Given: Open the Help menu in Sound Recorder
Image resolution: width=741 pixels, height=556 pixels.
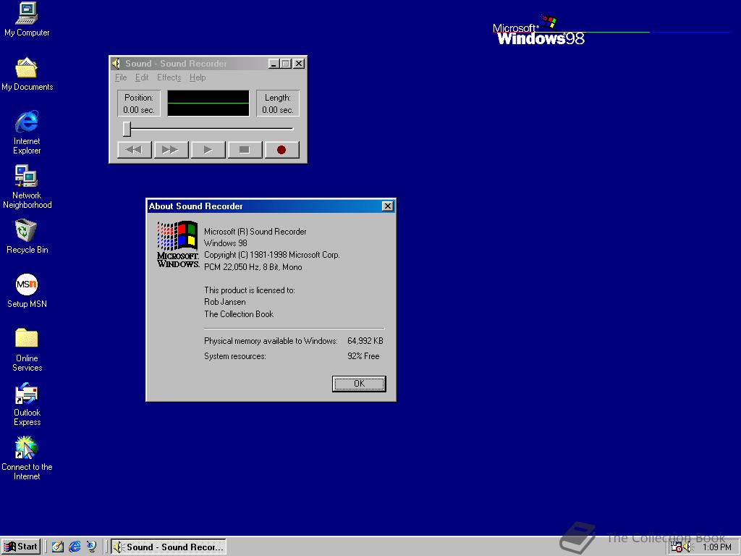Looking at the screenshot, I should pyautogui.click(x=198, y=77).
